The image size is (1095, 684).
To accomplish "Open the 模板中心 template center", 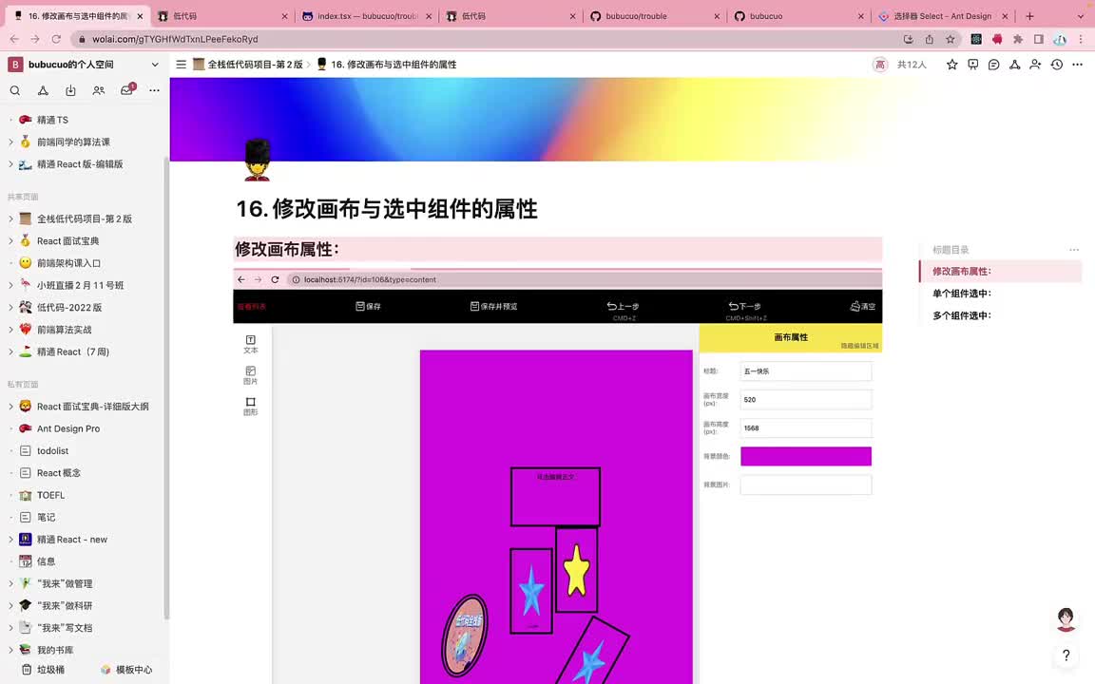I will [x=126, y=670].
